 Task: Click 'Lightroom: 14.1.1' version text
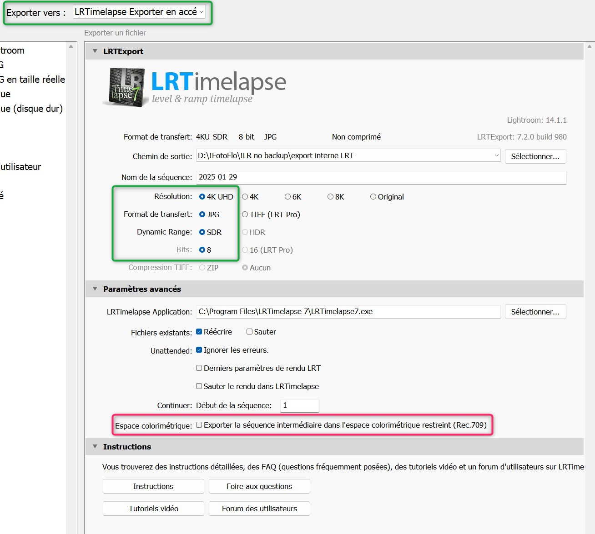pyautogui.click(x=537, y=120)
